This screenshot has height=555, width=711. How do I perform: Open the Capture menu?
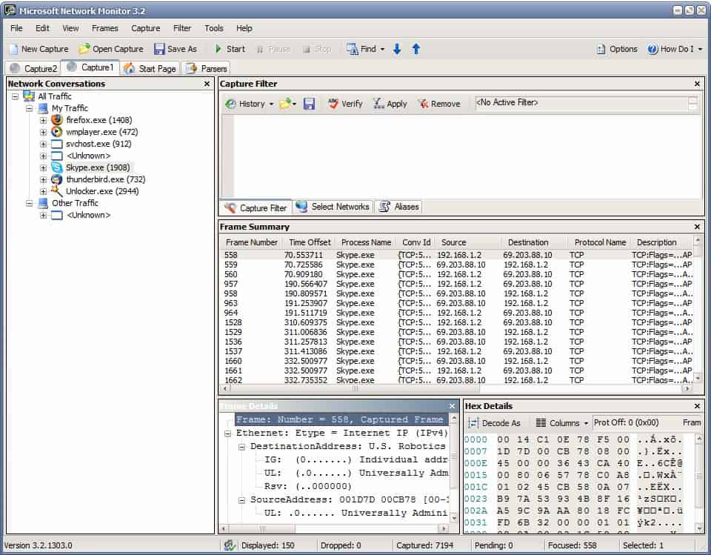click(146, 28)
